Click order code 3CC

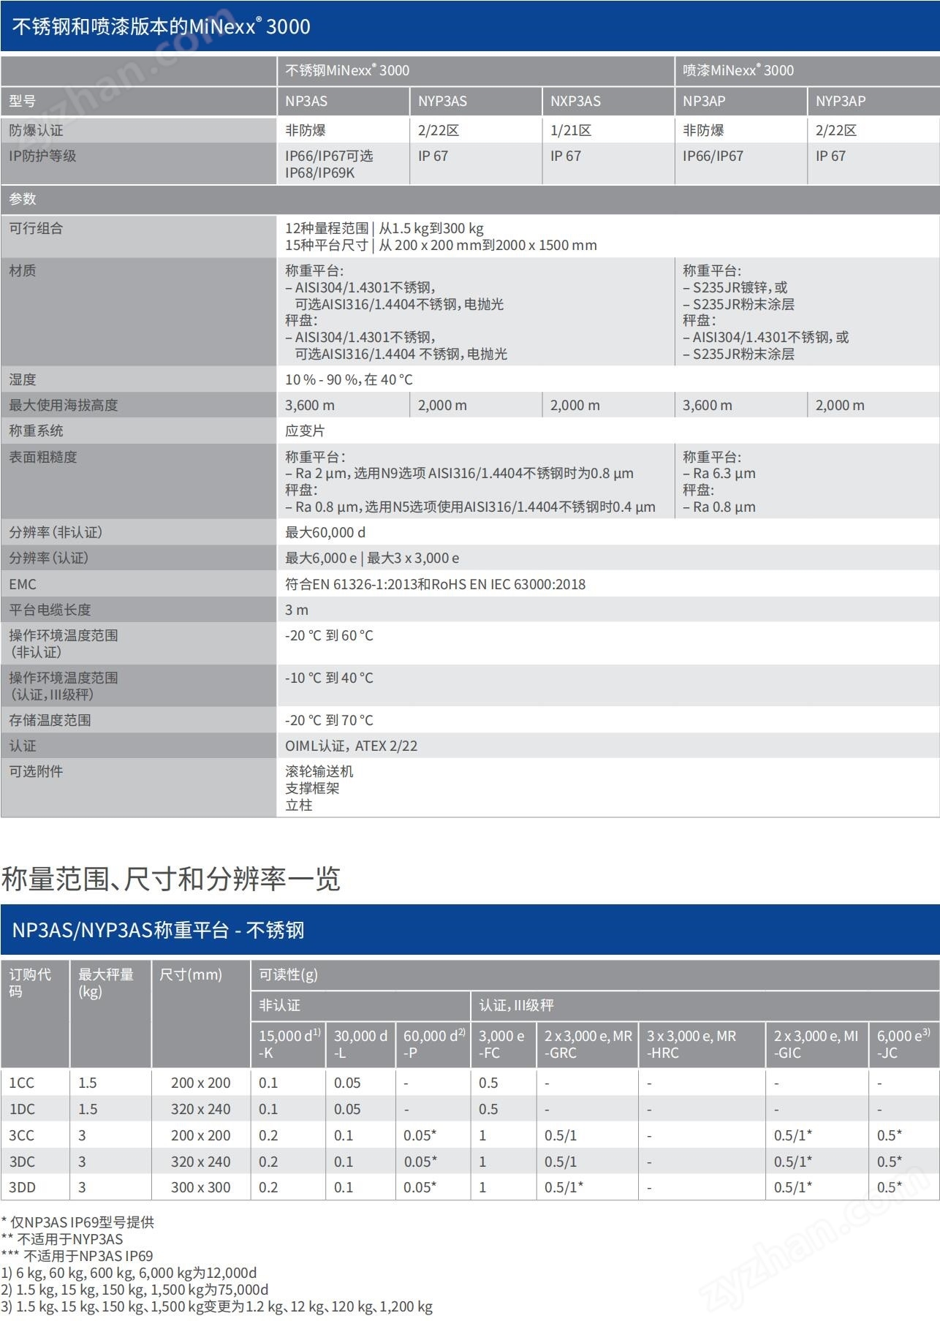22,1136
